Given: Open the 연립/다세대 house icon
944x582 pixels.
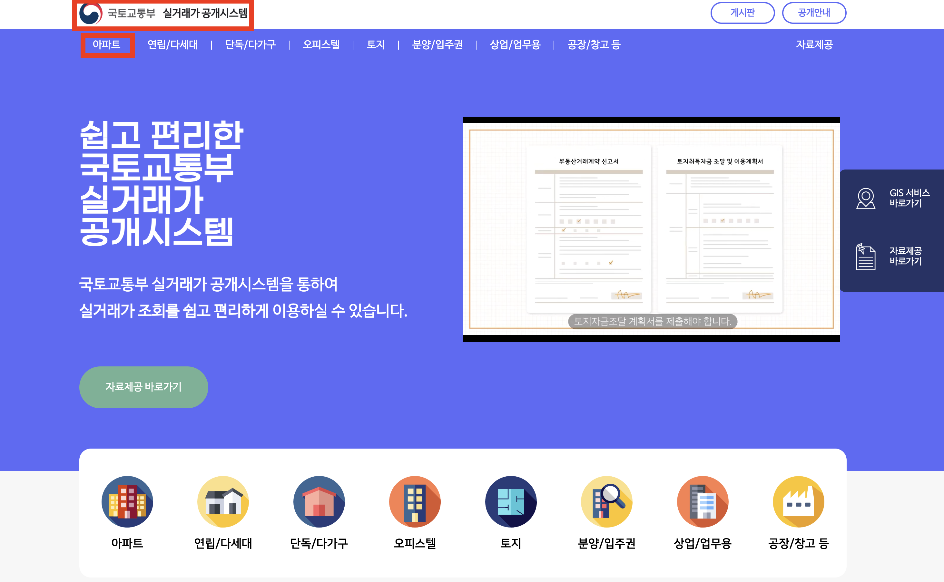Looking at the screenshot, I should [x=223, y=501].
